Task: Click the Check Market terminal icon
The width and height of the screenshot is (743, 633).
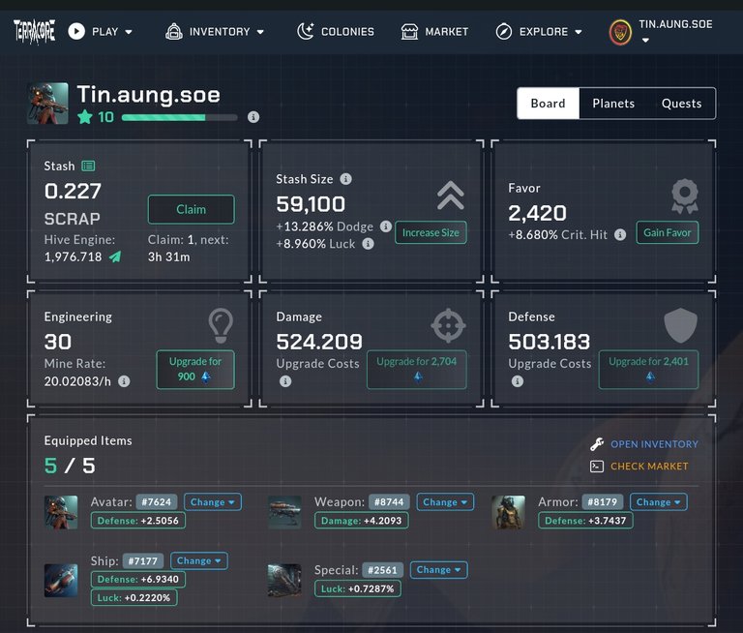Action: (597, 467)
